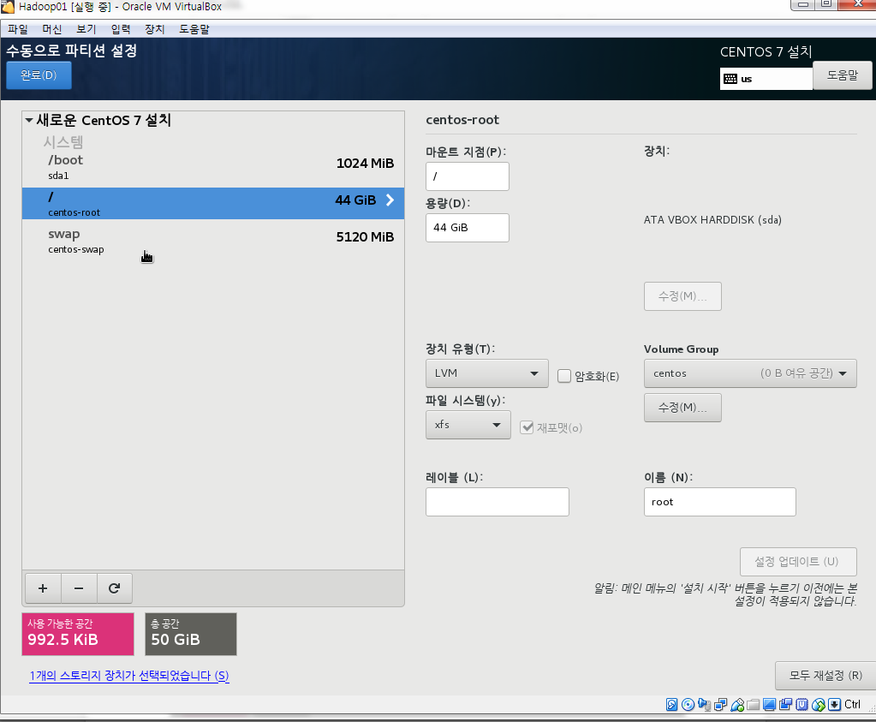The width and height of the screenshot is (876, 722).
Task: Click the 총 공간 50 GiB box
Action: coord(191,635)
